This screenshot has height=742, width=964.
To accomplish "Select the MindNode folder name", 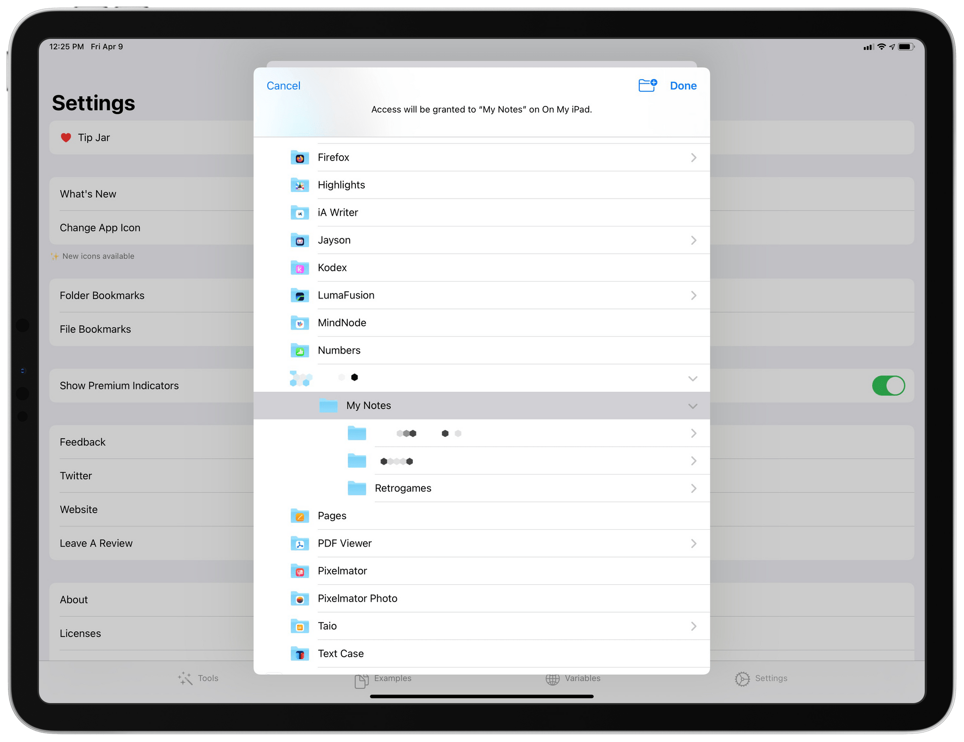I will [x=342, y=323].
